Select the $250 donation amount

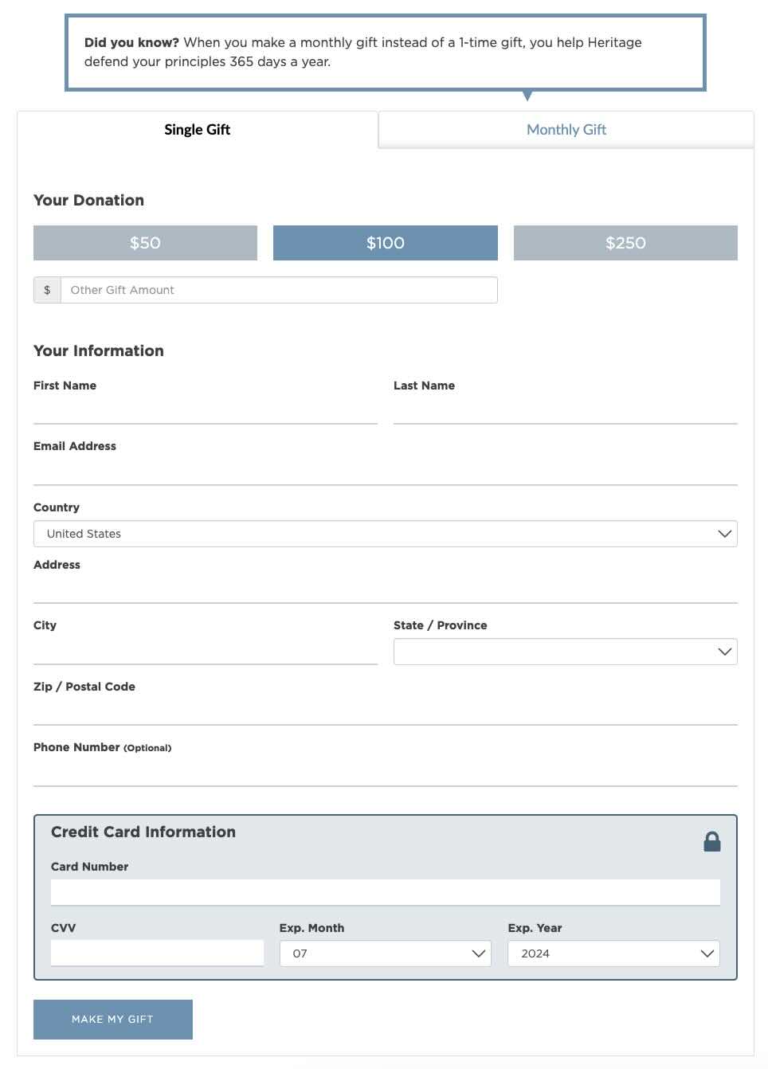pos(625,243)
